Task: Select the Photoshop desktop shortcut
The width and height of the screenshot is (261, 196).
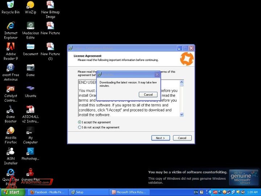Action: (30, 152)
